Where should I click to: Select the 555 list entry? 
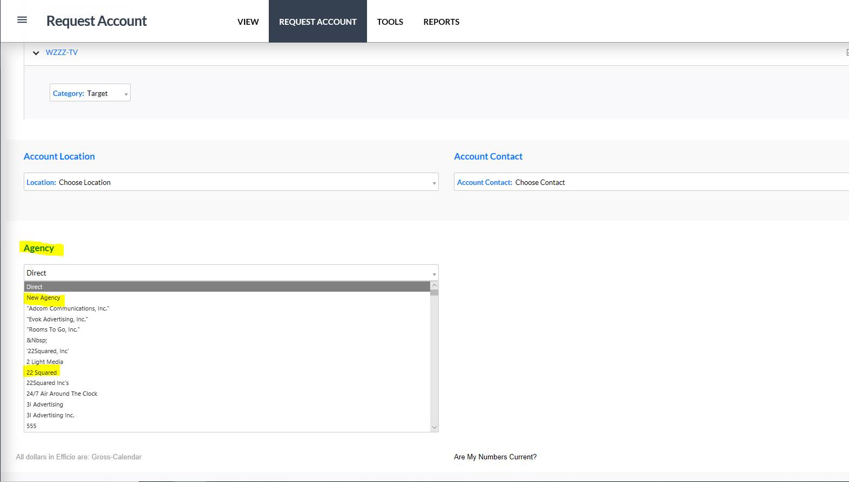[227, 426]
